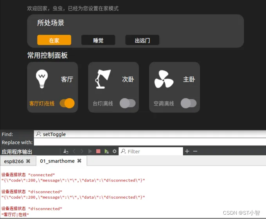The width and height of the screenshot is (266, 219).
Task: Turn off the 客厅灯 toggle switch
Action: [67, 103]
